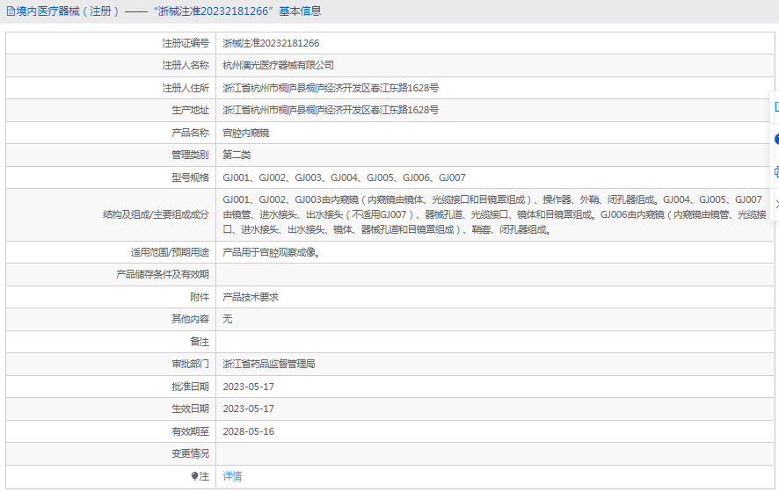Select the 批准日期 value 2023-05-17
Image resolution: width=779 pixels, height=492 pixels.
click(249, 387)
